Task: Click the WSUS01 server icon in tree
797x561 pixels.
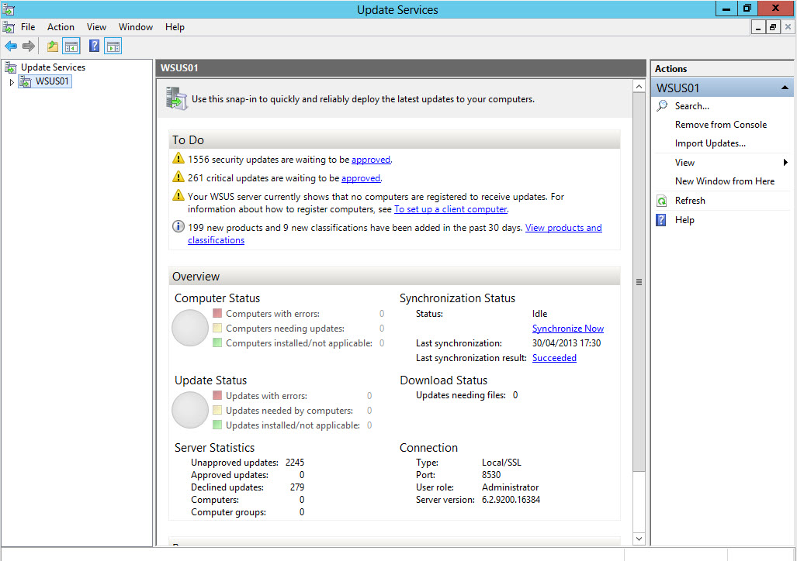Action: 25,81
